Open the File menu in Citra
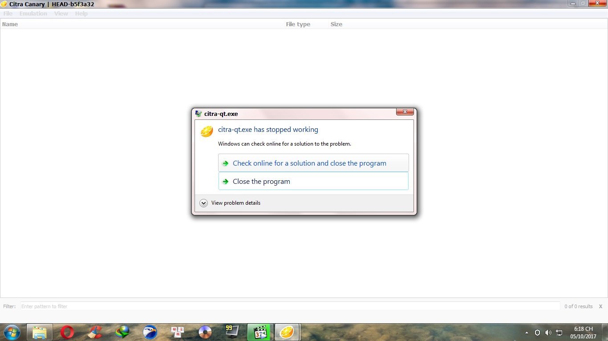 [x=8, y=13]
